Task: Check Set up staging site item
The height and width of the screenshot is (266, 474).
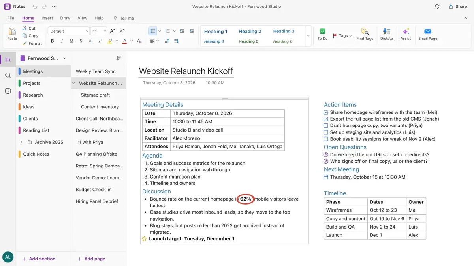Action: (x=326, y=132)
